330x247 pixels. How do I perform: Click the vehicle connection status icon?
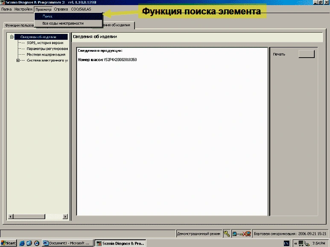(242, 234)
